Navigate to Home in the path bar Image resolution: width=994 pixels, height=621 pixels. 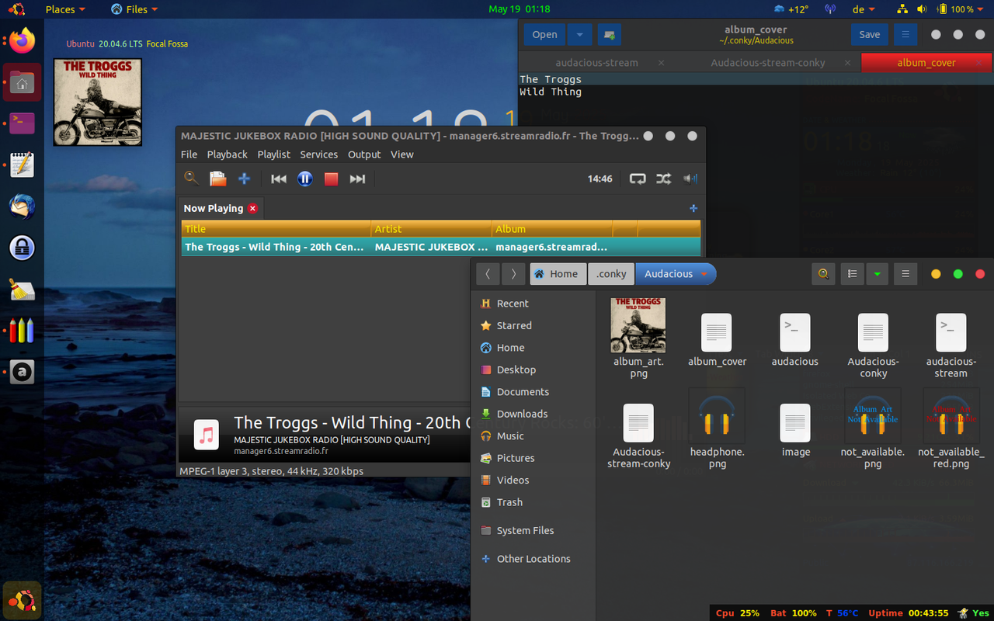[x=557, y=274]
